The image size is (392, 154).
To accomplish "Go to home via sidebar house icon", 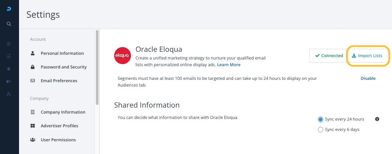I will 9,43.
